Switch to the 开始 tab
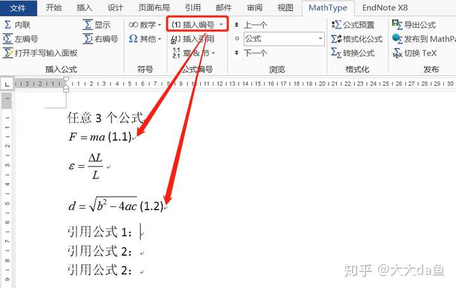 [x=54, y=8]
